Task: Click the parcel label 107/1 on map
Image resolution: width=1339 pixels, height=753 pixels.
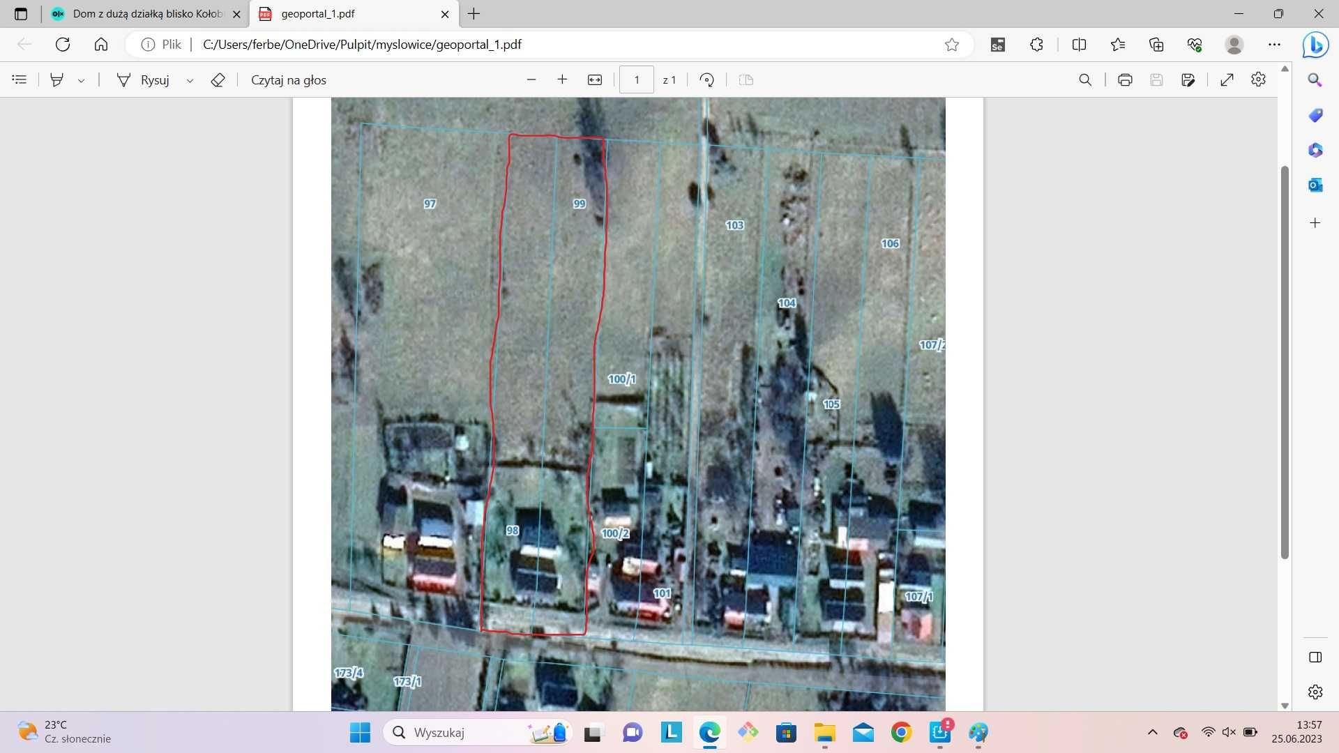Action: pos(918,596)
